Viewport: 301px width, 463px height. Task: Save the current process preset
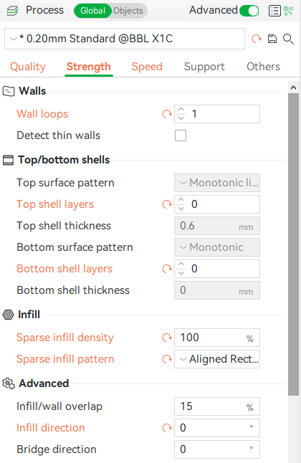(x=272, y=39)
